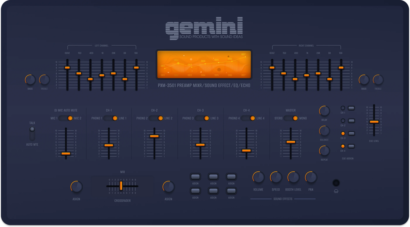
Task: Click the orange LCD display screen
Action: click(204, 64)
